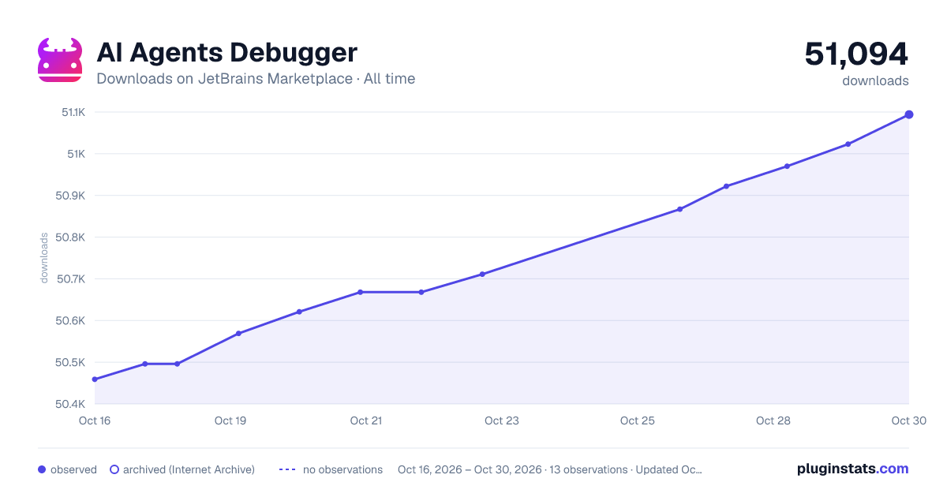
Task: Click the AI Agents Debugger plugin logo
Action: pyautogui.click(x=60, y=60)
